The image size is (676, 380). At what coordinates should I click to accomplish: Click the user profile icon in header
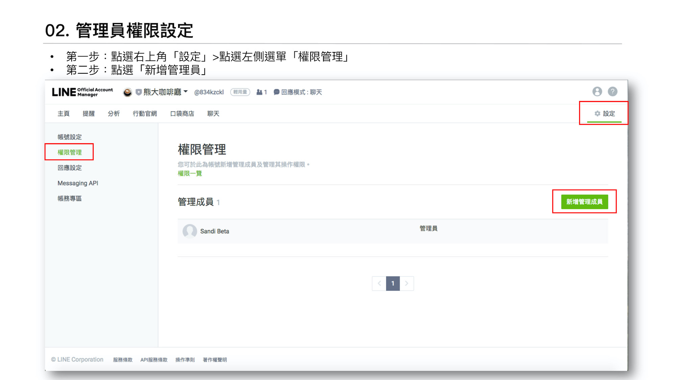(x=597, y=92)
